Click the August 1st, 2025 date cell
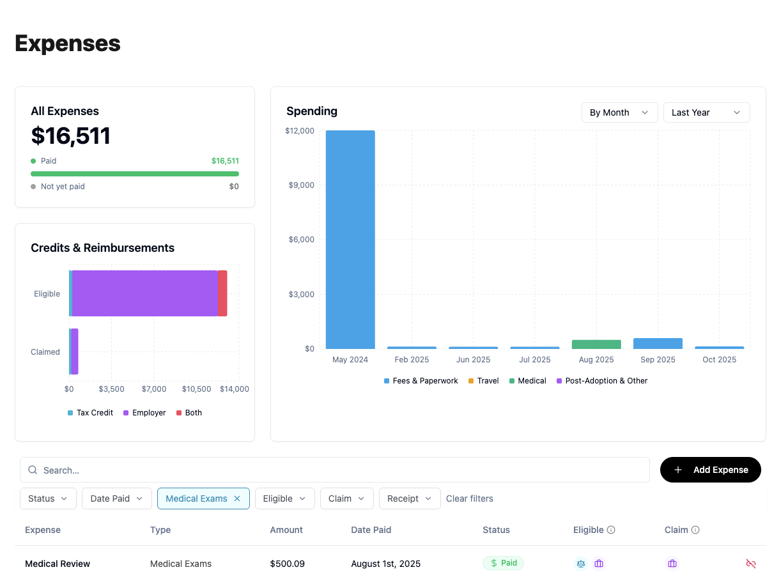781x572 pixels. point(386,564)
